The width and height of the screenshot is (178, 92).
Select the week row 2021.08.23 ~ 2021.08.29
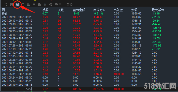click(17, 31)
